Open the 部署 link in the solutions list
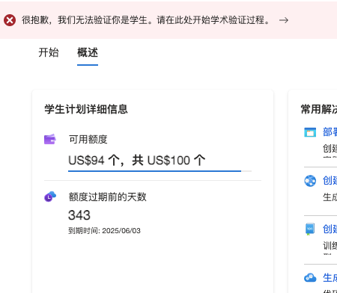The height and width of the screenshot is (293, 337). pos(330,132)
